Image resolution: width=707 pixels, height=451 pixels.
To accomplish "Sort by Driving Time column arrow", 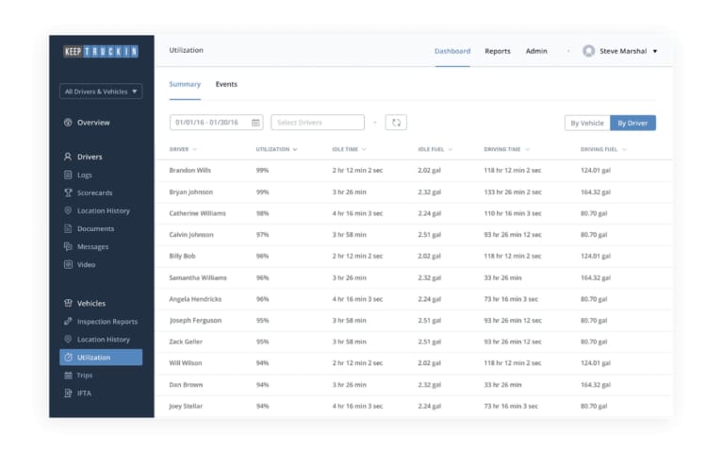I will click(527, 149).
